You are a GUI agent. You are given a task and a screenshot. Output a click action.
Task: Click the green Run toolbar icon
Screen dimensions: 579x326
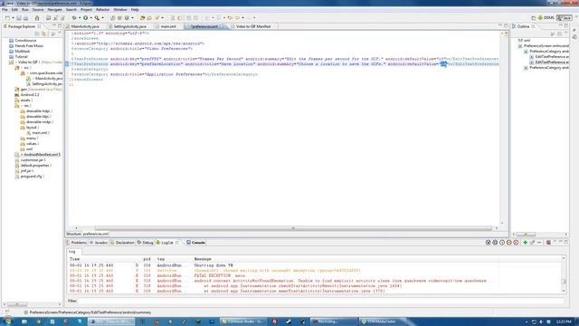tap(86, 18)
